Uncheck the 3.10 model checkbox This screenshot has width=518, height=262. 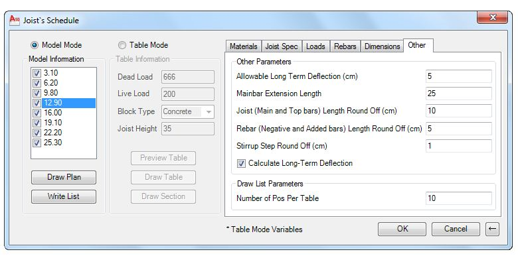[x=37, y=73]
